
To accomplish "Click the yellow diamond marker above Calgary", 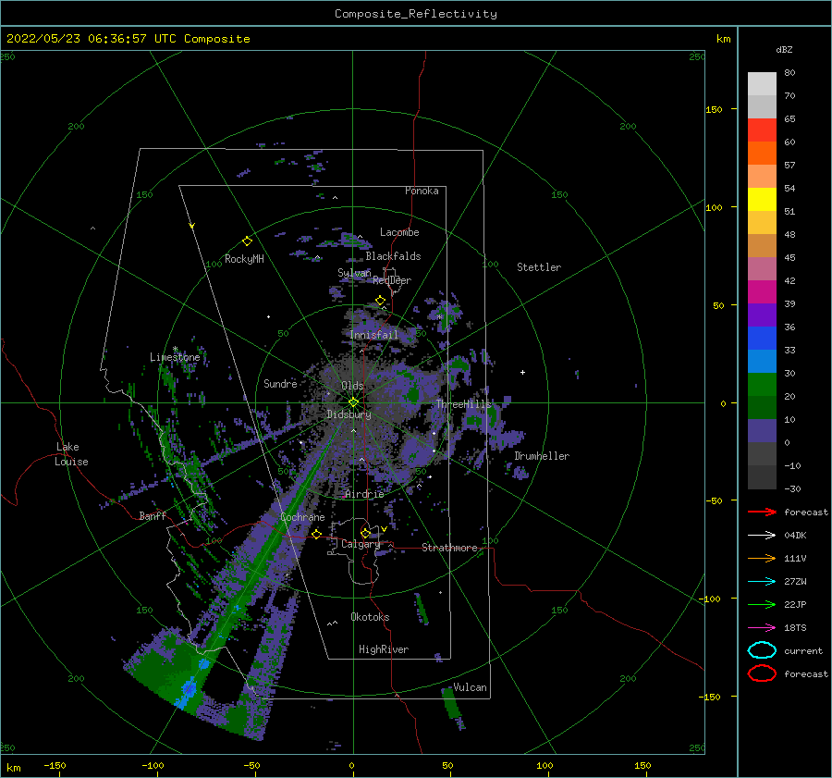I will tap(365, 533).
